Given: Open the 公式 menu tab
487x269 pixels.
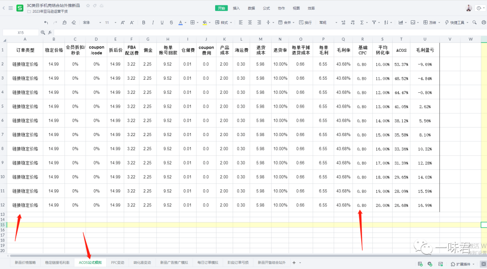Looking at the screenshot, I should [x=266, y=8].
